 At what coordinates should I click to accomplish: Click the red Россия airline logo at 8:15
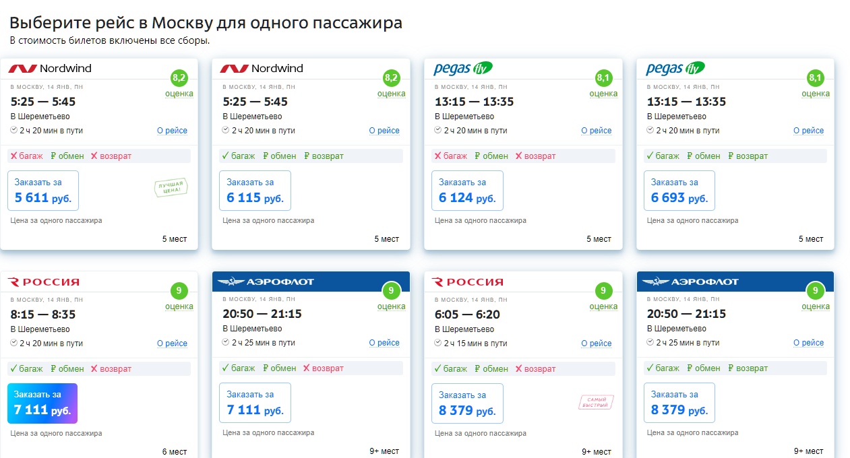tap(44, 282)
